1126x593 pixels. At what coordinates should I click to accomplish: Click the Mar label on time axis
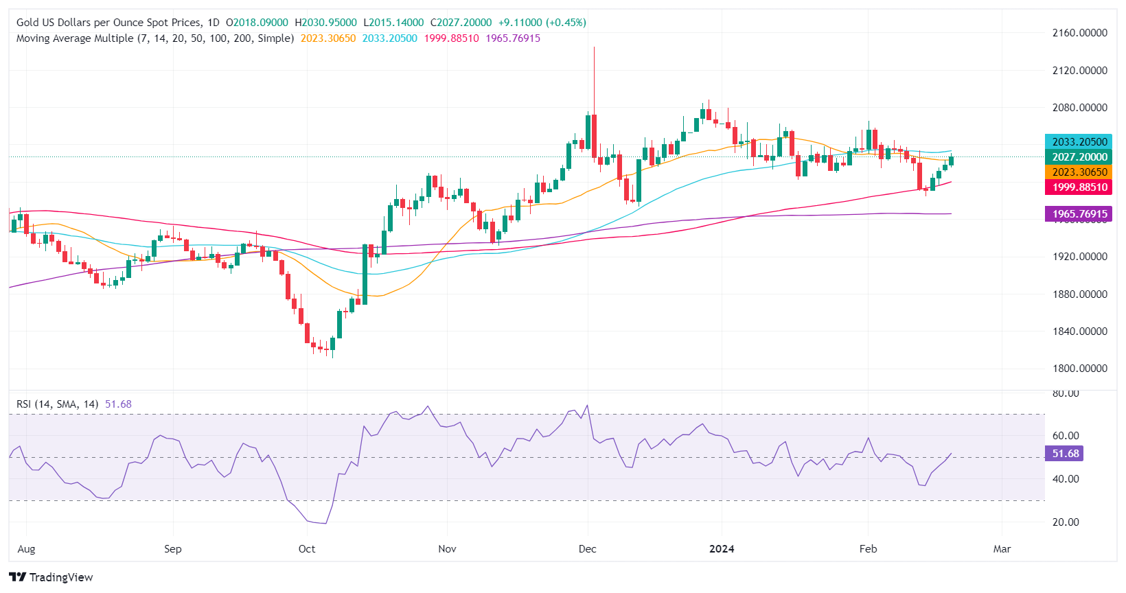click(1002, 549)
